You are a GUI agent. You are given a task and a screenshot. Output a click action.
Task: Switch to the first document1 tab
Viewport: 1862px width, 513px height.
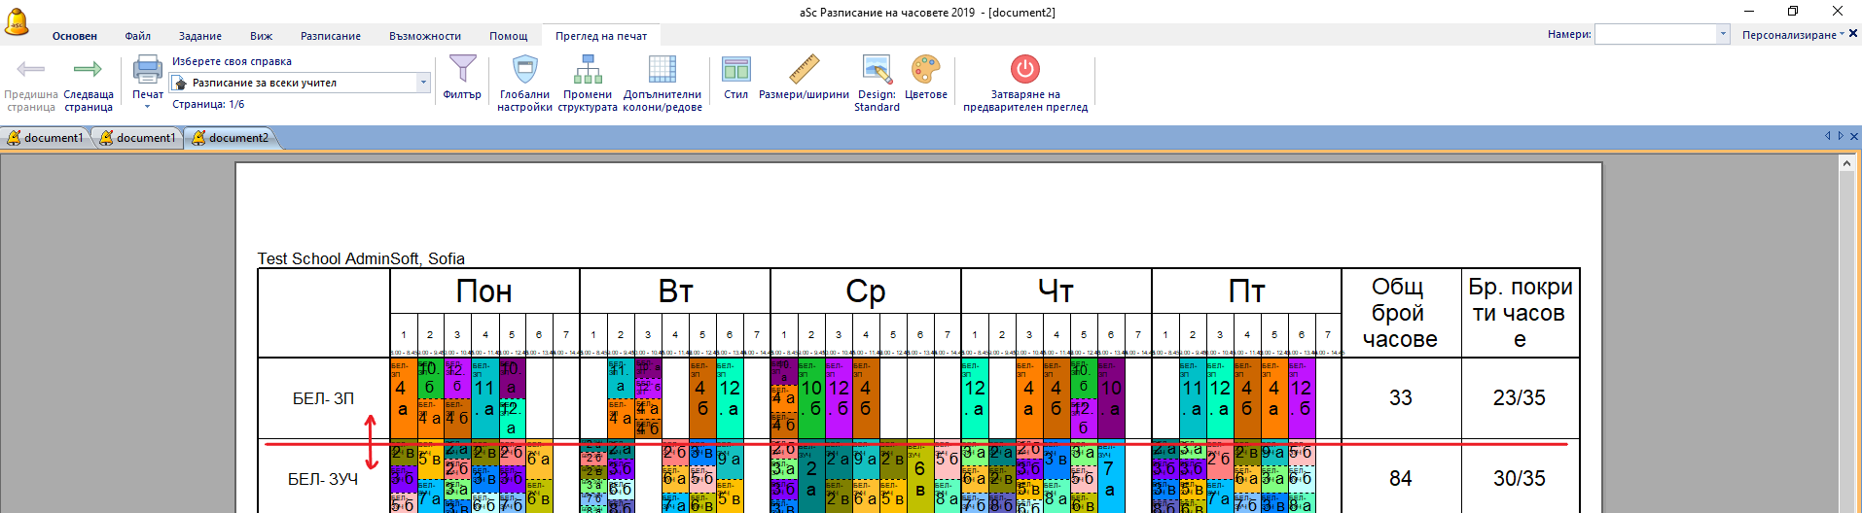coord(47,138)
